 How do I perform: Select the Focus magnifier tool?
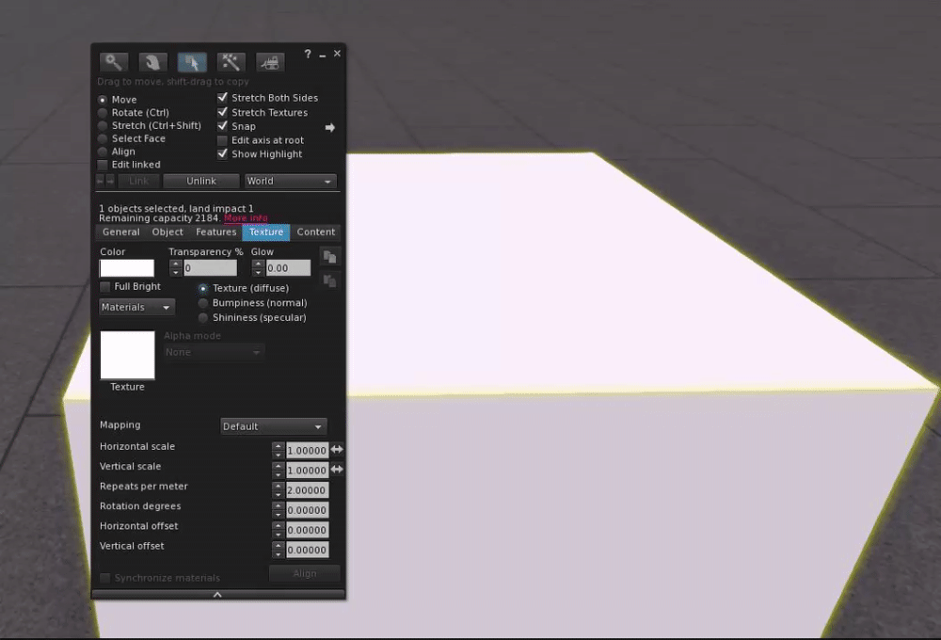(x=114, y=62)
